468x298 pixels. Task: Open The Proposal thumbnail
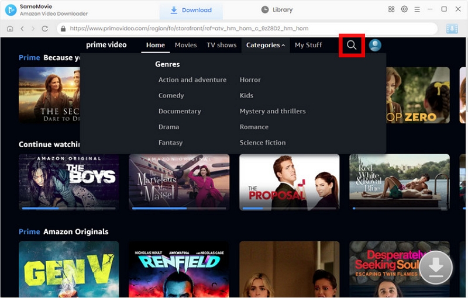point(289,182)
